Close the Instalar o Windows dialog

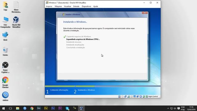[x=145, y=13]
